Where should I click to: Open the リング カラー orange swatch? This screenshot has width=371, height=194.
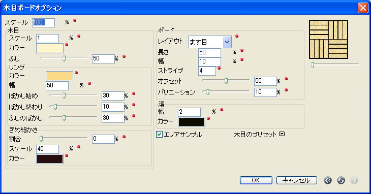[59, 76]
